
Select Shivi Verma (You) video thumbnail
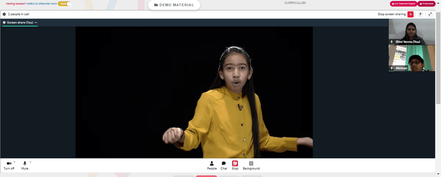click(412, 32)
